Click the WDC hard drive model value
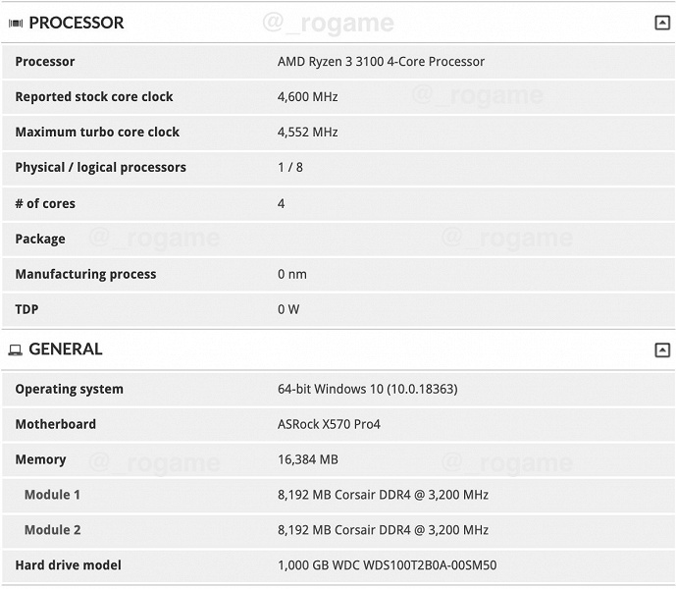676x589 pixels. [x=387, y=565]
